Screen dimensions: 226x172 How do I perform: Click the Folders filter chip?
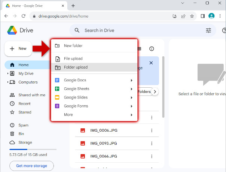(144, 91)
